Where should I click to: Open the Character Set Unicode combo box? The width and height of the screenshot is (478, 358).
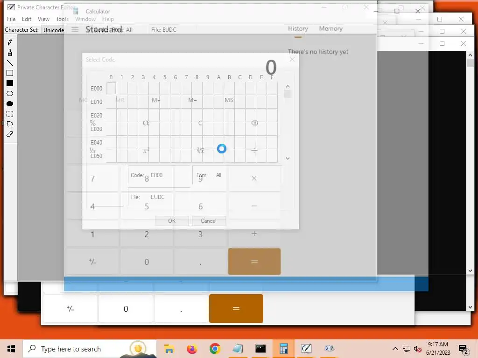53,30
